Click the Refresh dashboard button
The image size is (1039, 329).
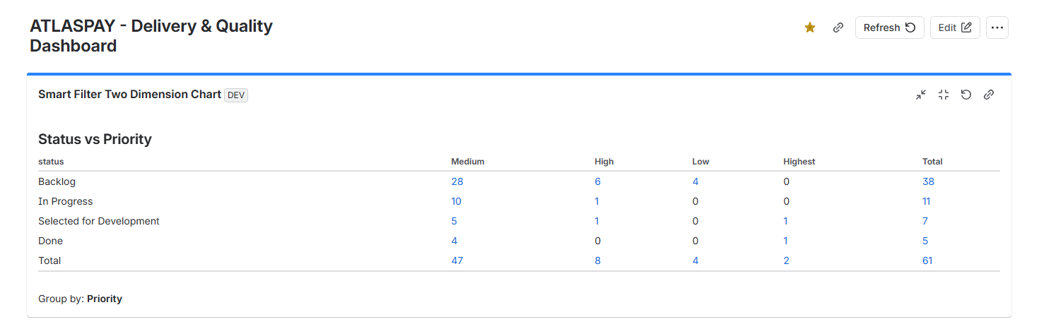click(x=889, y=28)
